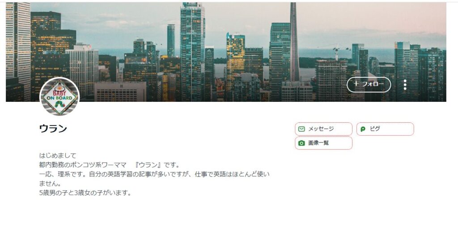Open the three-dot more options menu

click(405, 84)
